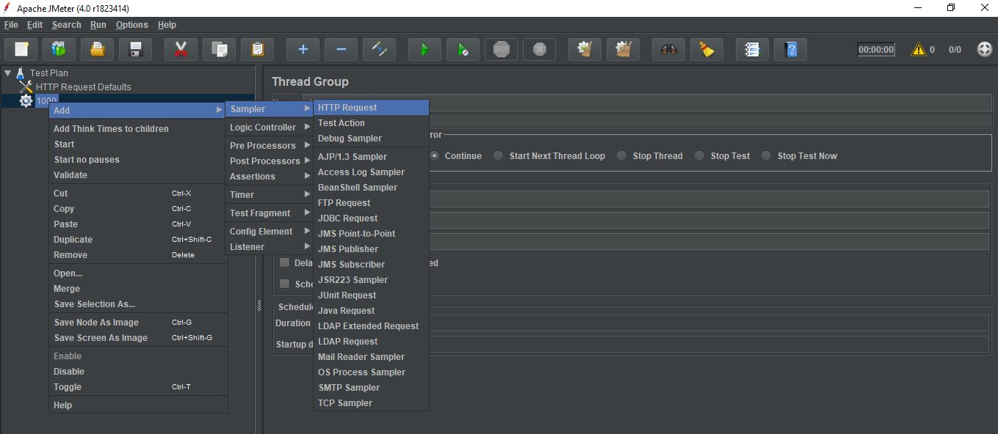This screenshot has height=434, width=998.
Task: Select JDBC Request sampler
Action: 347,218
